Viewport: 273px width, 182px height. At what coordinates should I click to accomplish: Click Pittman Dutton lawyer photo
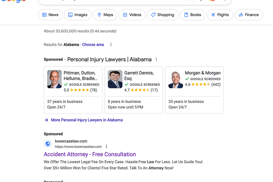tap(54, 79)
